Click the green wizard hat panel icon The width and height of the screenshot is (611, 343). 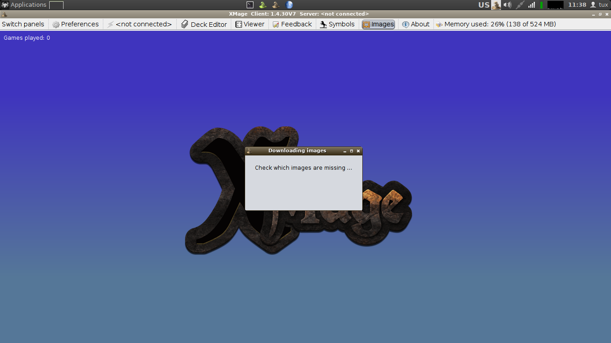[x=263, y=5]
